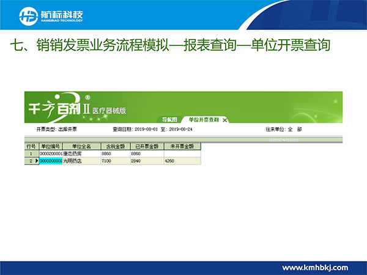
Task: Sort by the 未开票金额 column header
Action: 182,147
